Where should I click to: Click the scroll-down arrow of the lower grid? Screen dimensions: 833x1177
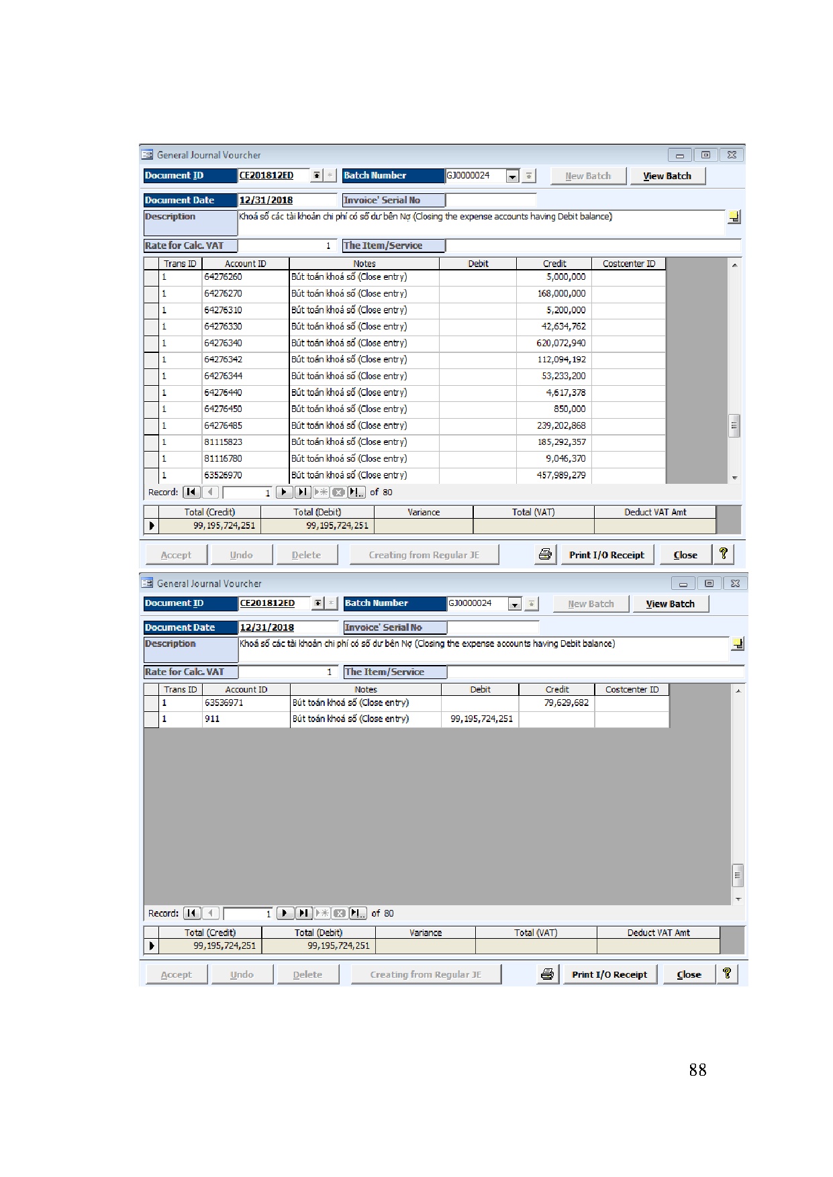(738, 899)
